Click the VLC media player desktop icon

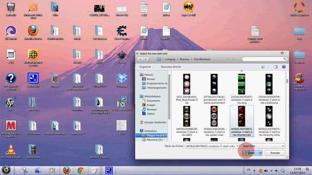click(x=11, y=151)
